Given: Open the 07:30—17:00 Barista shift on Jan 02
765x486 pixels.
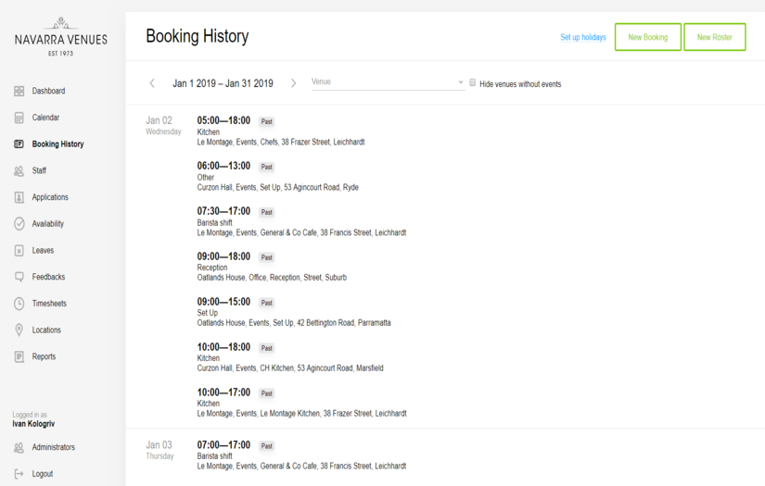Looking at the screenshot, I should 301,222.
